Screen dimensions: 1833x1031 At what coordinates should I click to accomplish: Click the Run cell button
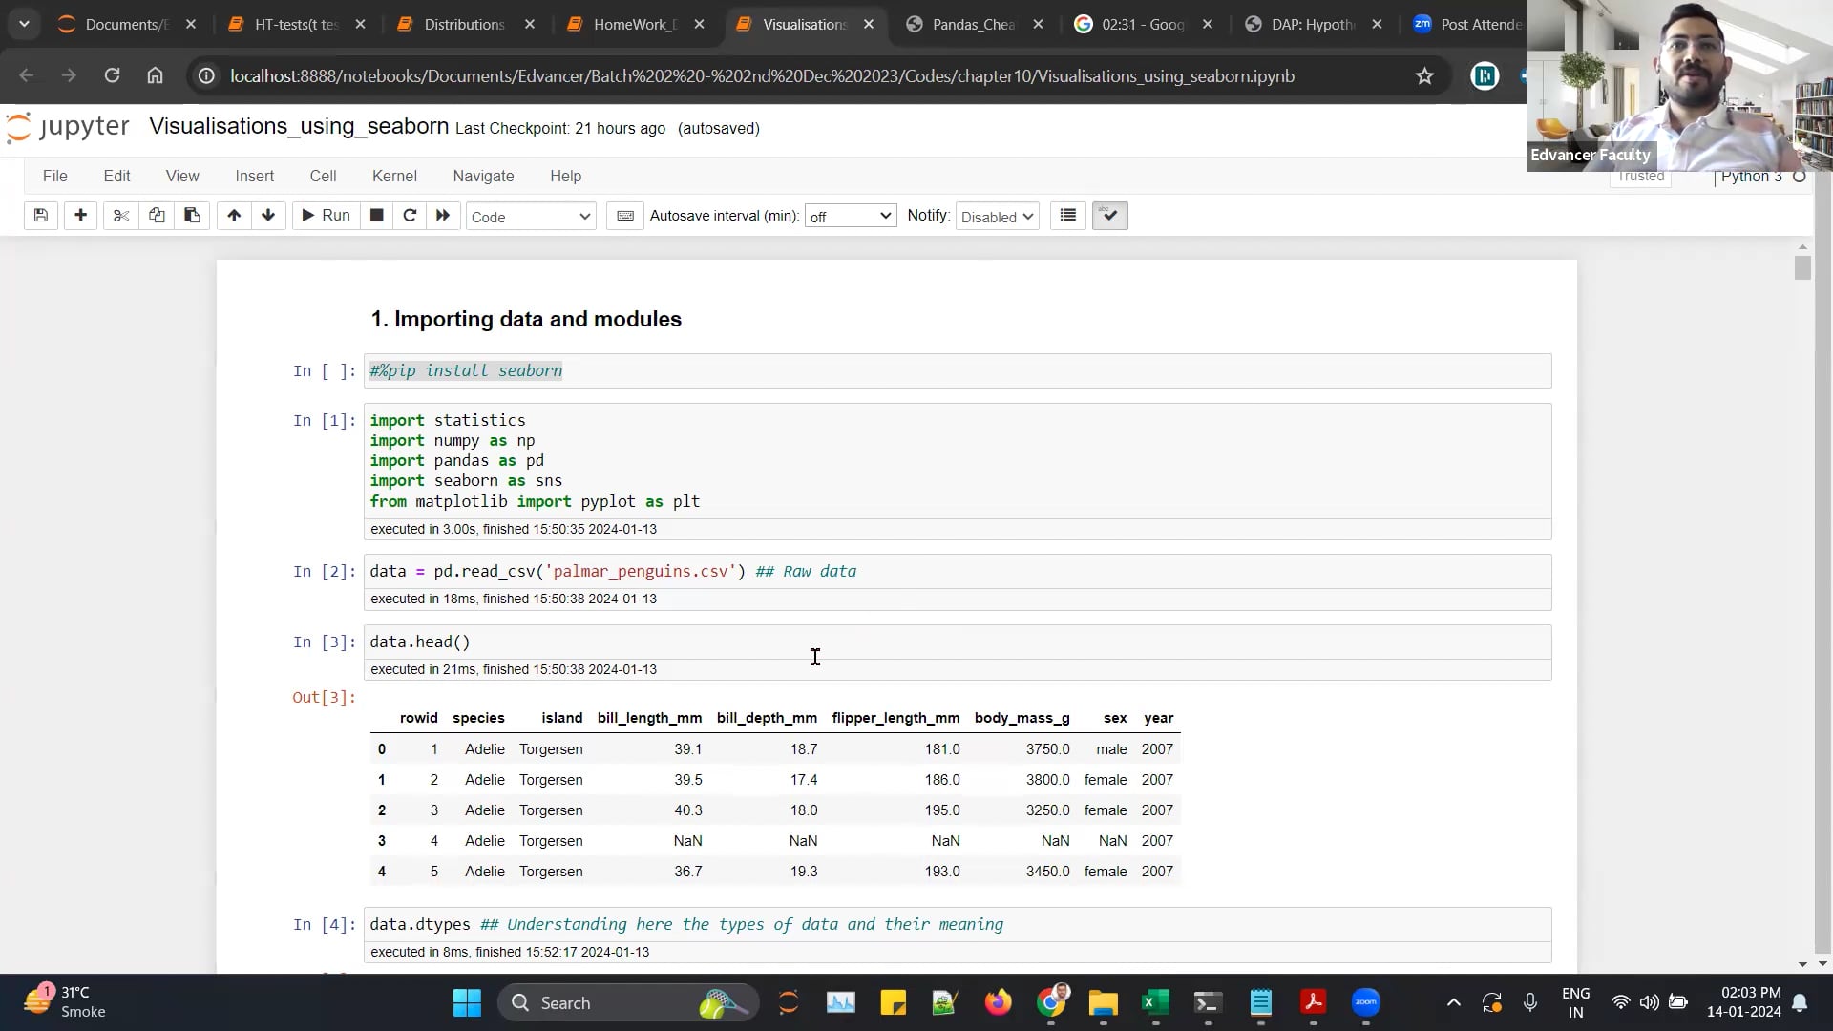(327, 216)
